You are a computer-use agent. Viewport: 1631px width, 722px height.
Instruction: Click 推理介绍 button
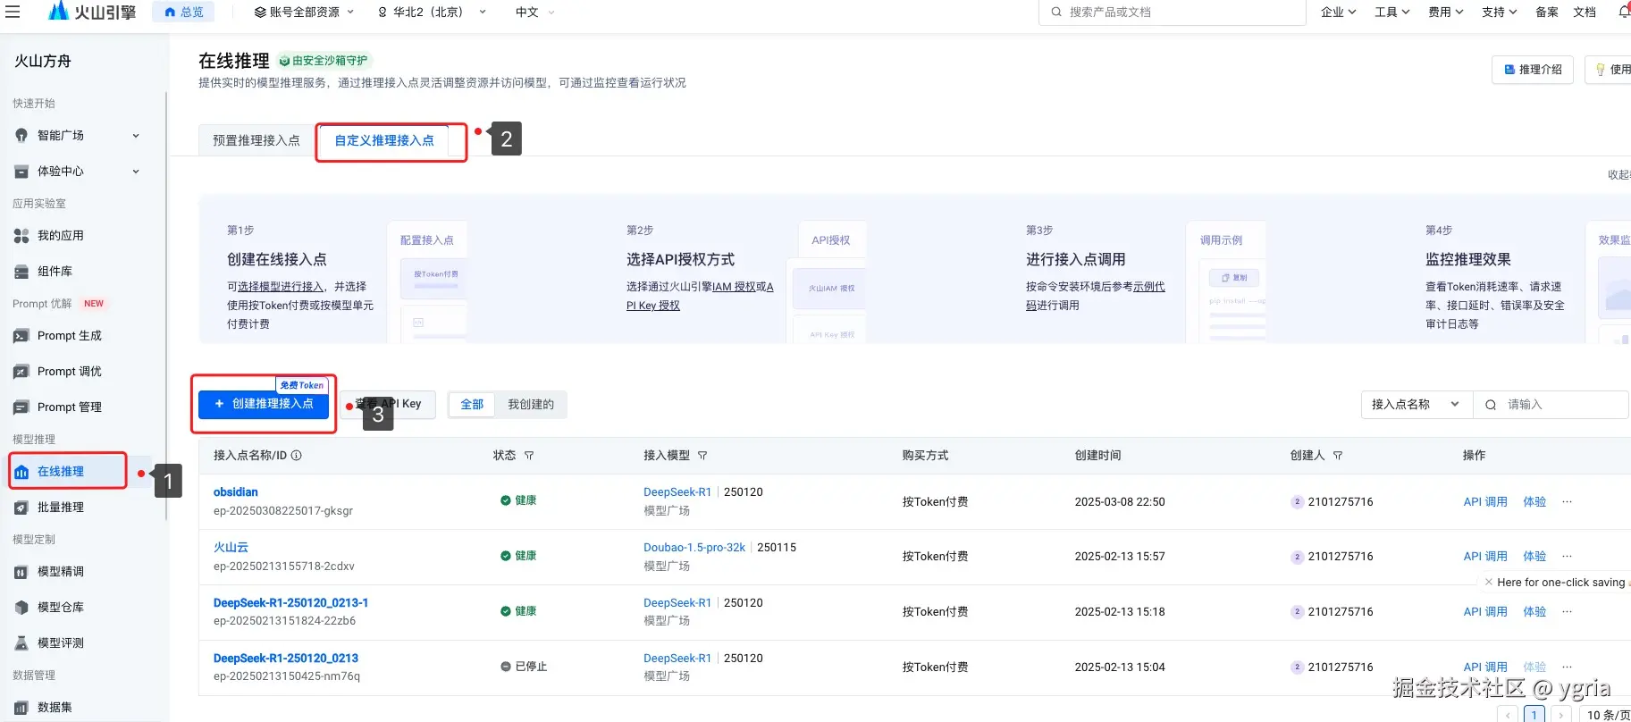click(x=1534, y=70)
